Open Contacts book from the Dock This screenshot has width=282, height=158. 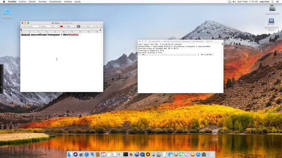[97, 154]
